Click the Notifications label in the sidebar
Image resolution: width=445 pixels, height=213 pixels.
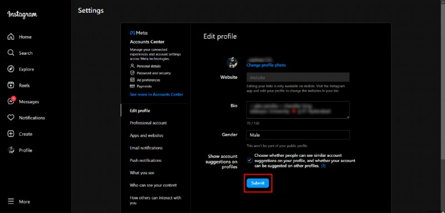pos(32,118)
